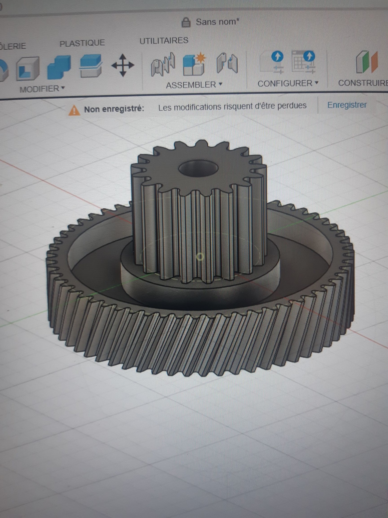Image resolution: width=388 pixels, height=518 pixels.
Task: Click "Les modifications risquent d'être perdues" message
Action: pyautogui.click(x=232, y=106)
